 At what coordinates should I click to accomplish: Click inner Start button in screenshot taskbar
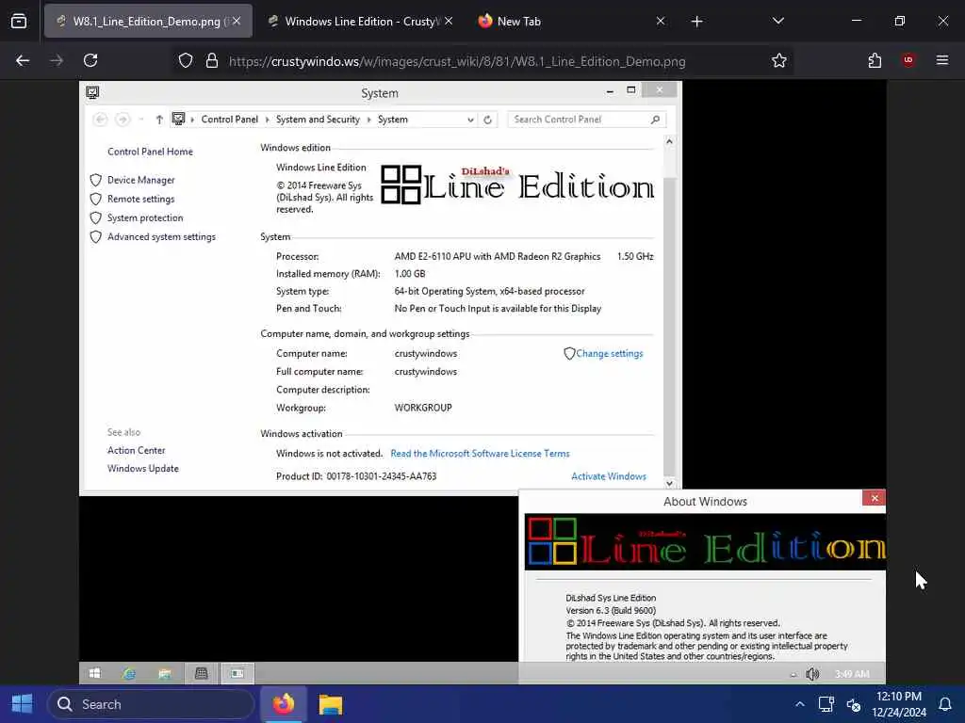point(95,673)
